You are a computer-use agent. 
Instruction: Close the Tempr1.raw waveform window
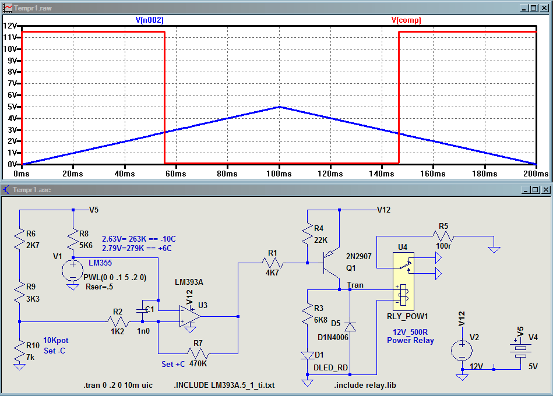(544, 8)
